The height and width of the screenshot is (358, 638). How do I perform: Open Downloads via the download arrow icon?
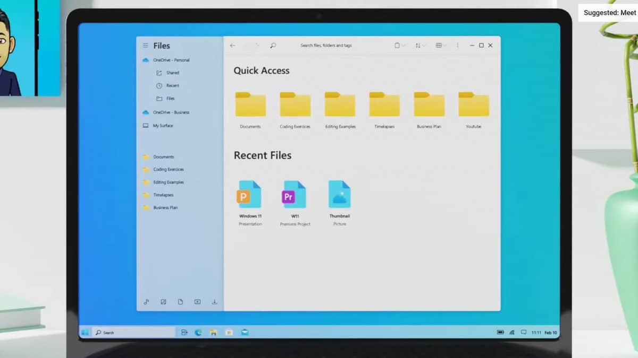(214, 301)
